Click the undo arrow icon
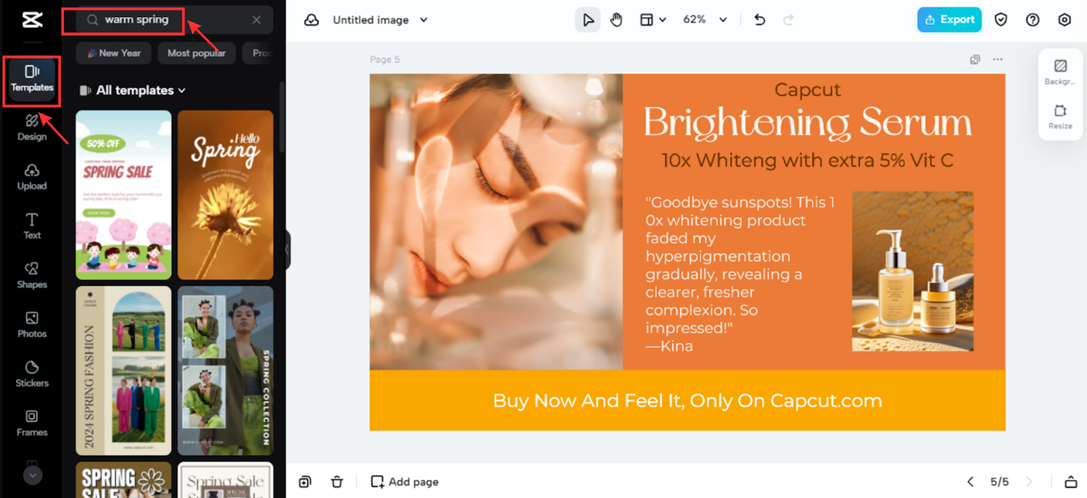This screenshot has height=498, width=1087. [760, 20]
